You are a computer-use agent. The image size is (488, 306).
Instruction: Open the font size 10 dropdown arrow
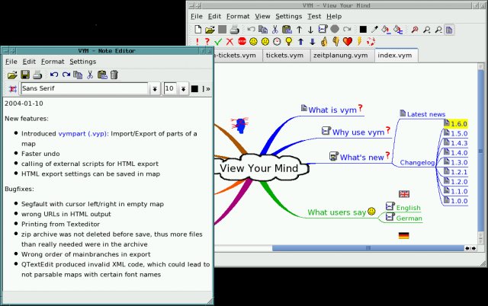tap(184, 89)
